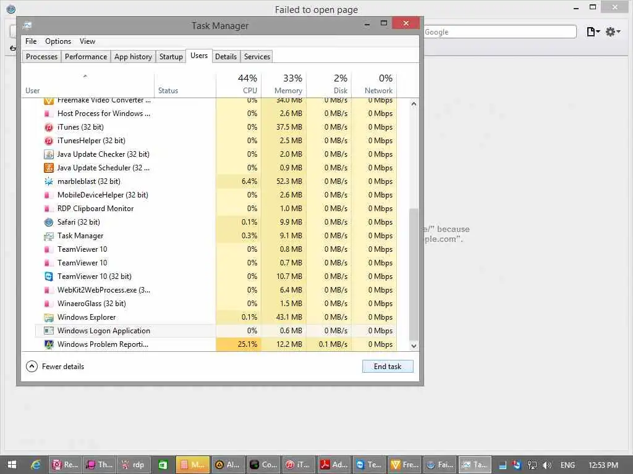
Task: Select the 52.3 MB memory cell
Action: (284, 182)
